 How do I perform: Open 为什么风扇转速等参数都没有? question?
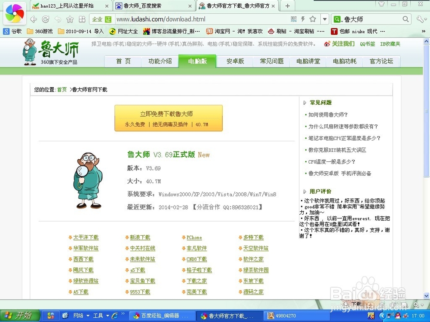coord(343,127)
